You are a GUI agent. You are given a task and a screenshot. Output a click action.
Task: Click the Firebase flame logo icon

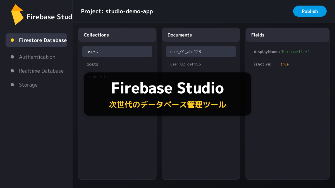click(17, 14)
